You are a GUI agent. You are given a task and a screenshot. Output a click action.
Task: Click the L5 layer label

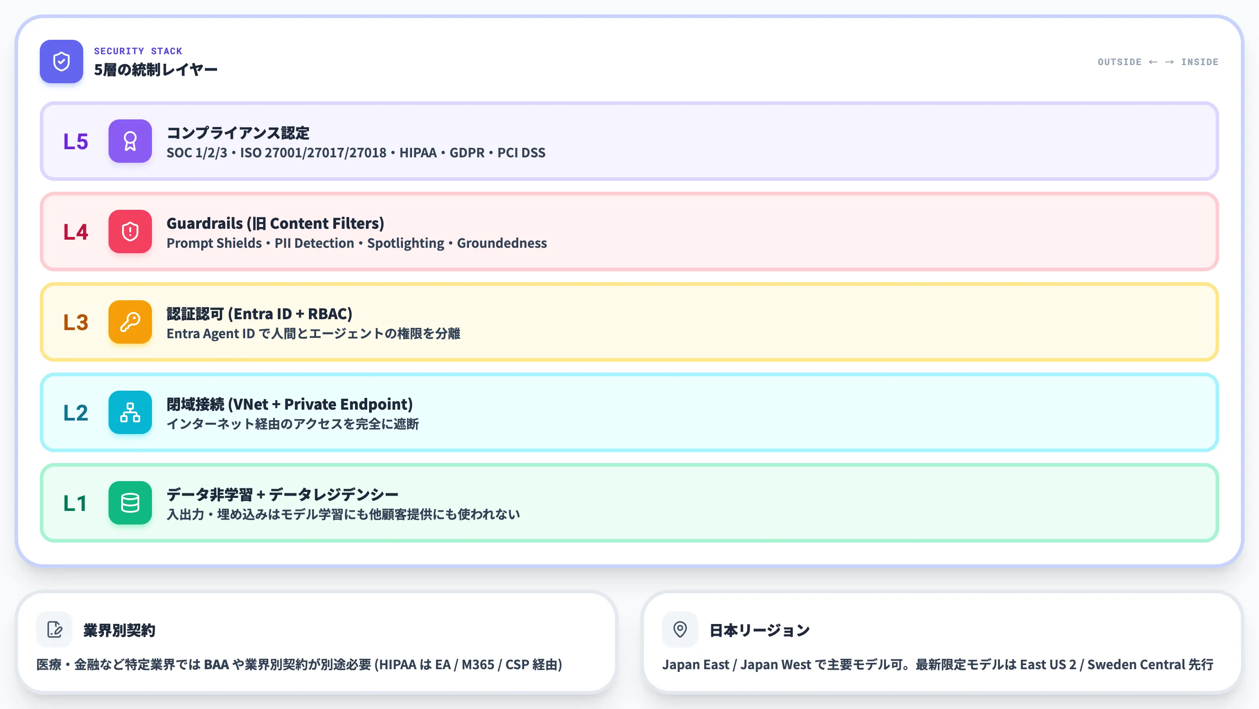point(76,142)
